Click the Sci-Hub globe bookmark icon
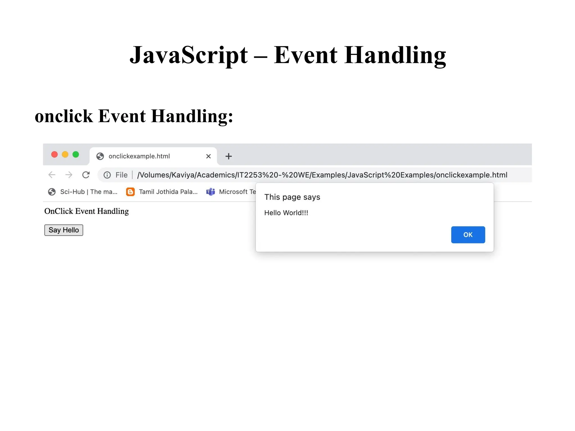575x431 pixels. tap(52, 192)
